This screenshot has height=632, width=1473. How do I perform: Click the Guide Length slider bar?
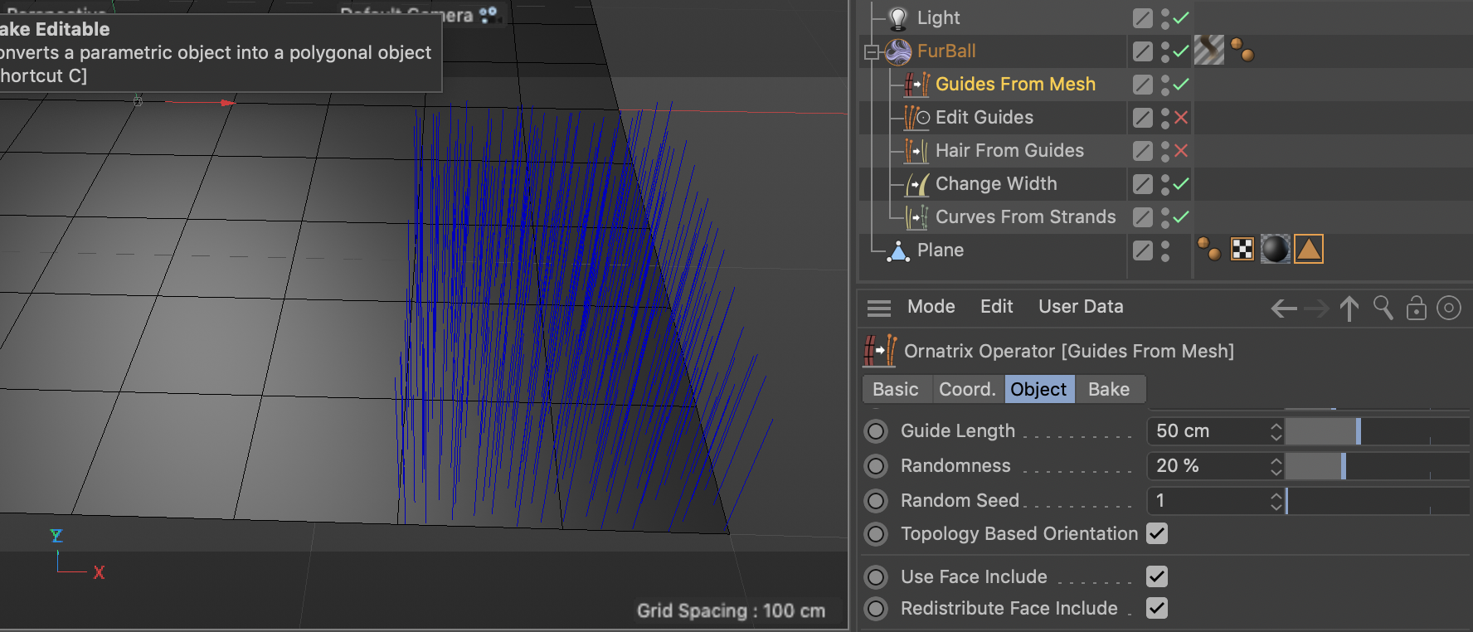1375,431
